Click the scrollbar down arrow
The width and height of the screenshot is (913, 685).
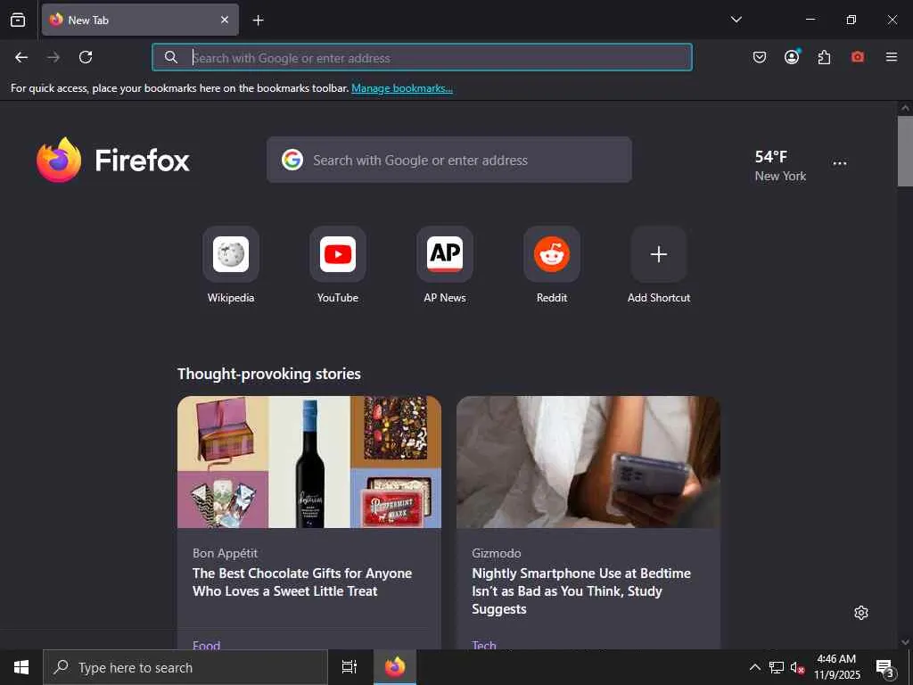[x=905, y=642]
